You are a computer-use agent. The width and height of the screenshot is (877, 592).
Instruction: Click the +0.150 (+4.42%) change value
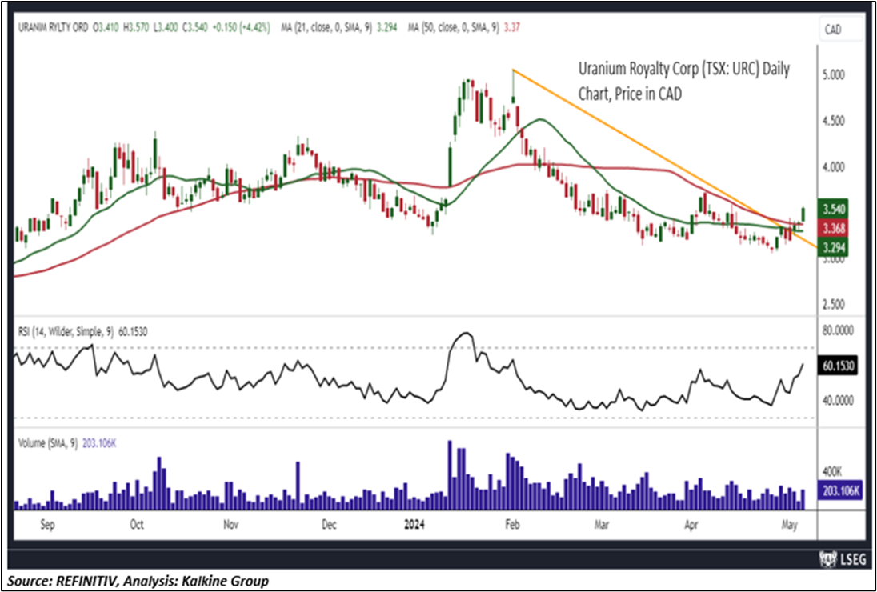point(241,27)
